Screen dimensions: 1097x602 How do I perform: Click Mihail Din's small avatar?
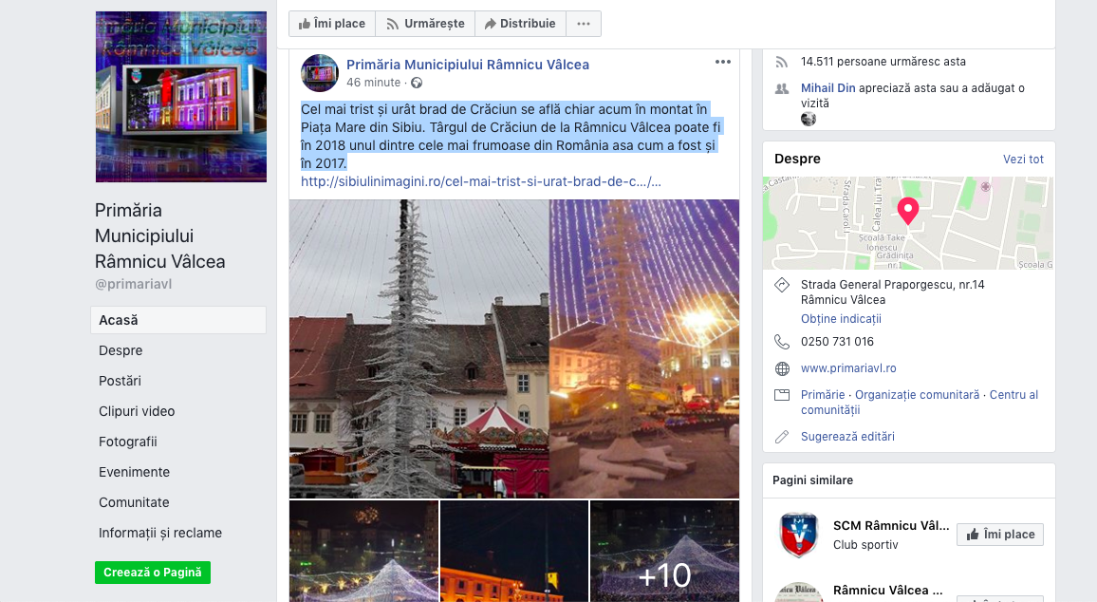(809, 119)
